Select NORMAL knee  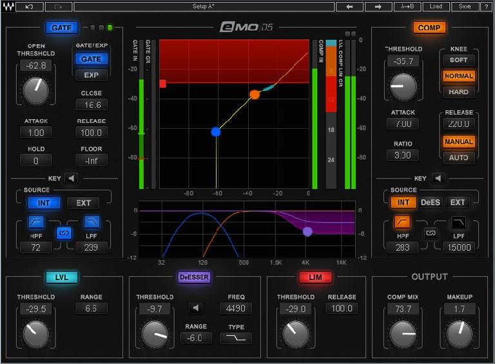pyautogui.click(x=458, y=76)
